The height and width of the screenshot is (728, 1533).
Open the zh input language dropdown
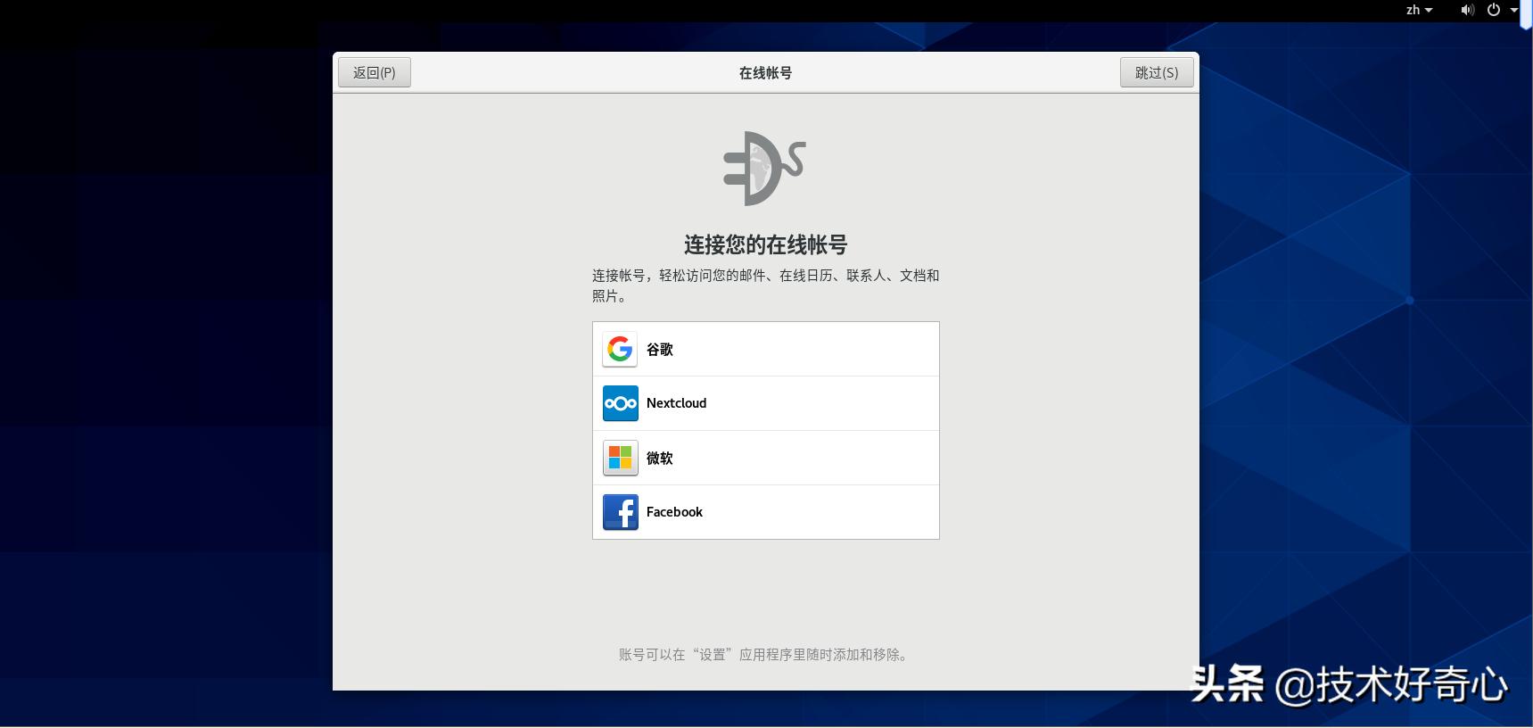(x=1419, y=10)
